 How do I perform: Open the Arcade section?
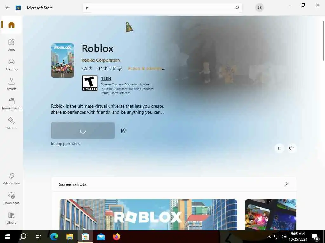pyautogui.click(x=11, y=84)
